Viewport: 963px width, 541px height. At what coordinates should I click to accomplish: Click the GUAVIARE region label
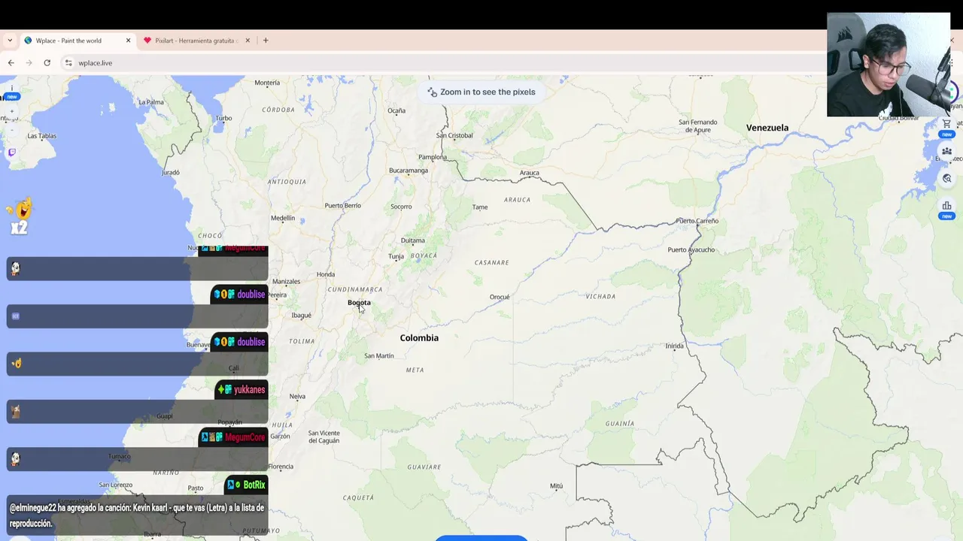click(x=424, y=467)
